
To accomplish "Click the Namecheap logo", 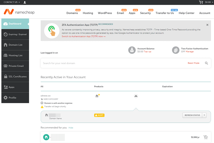I will click(x=19, y=12).
